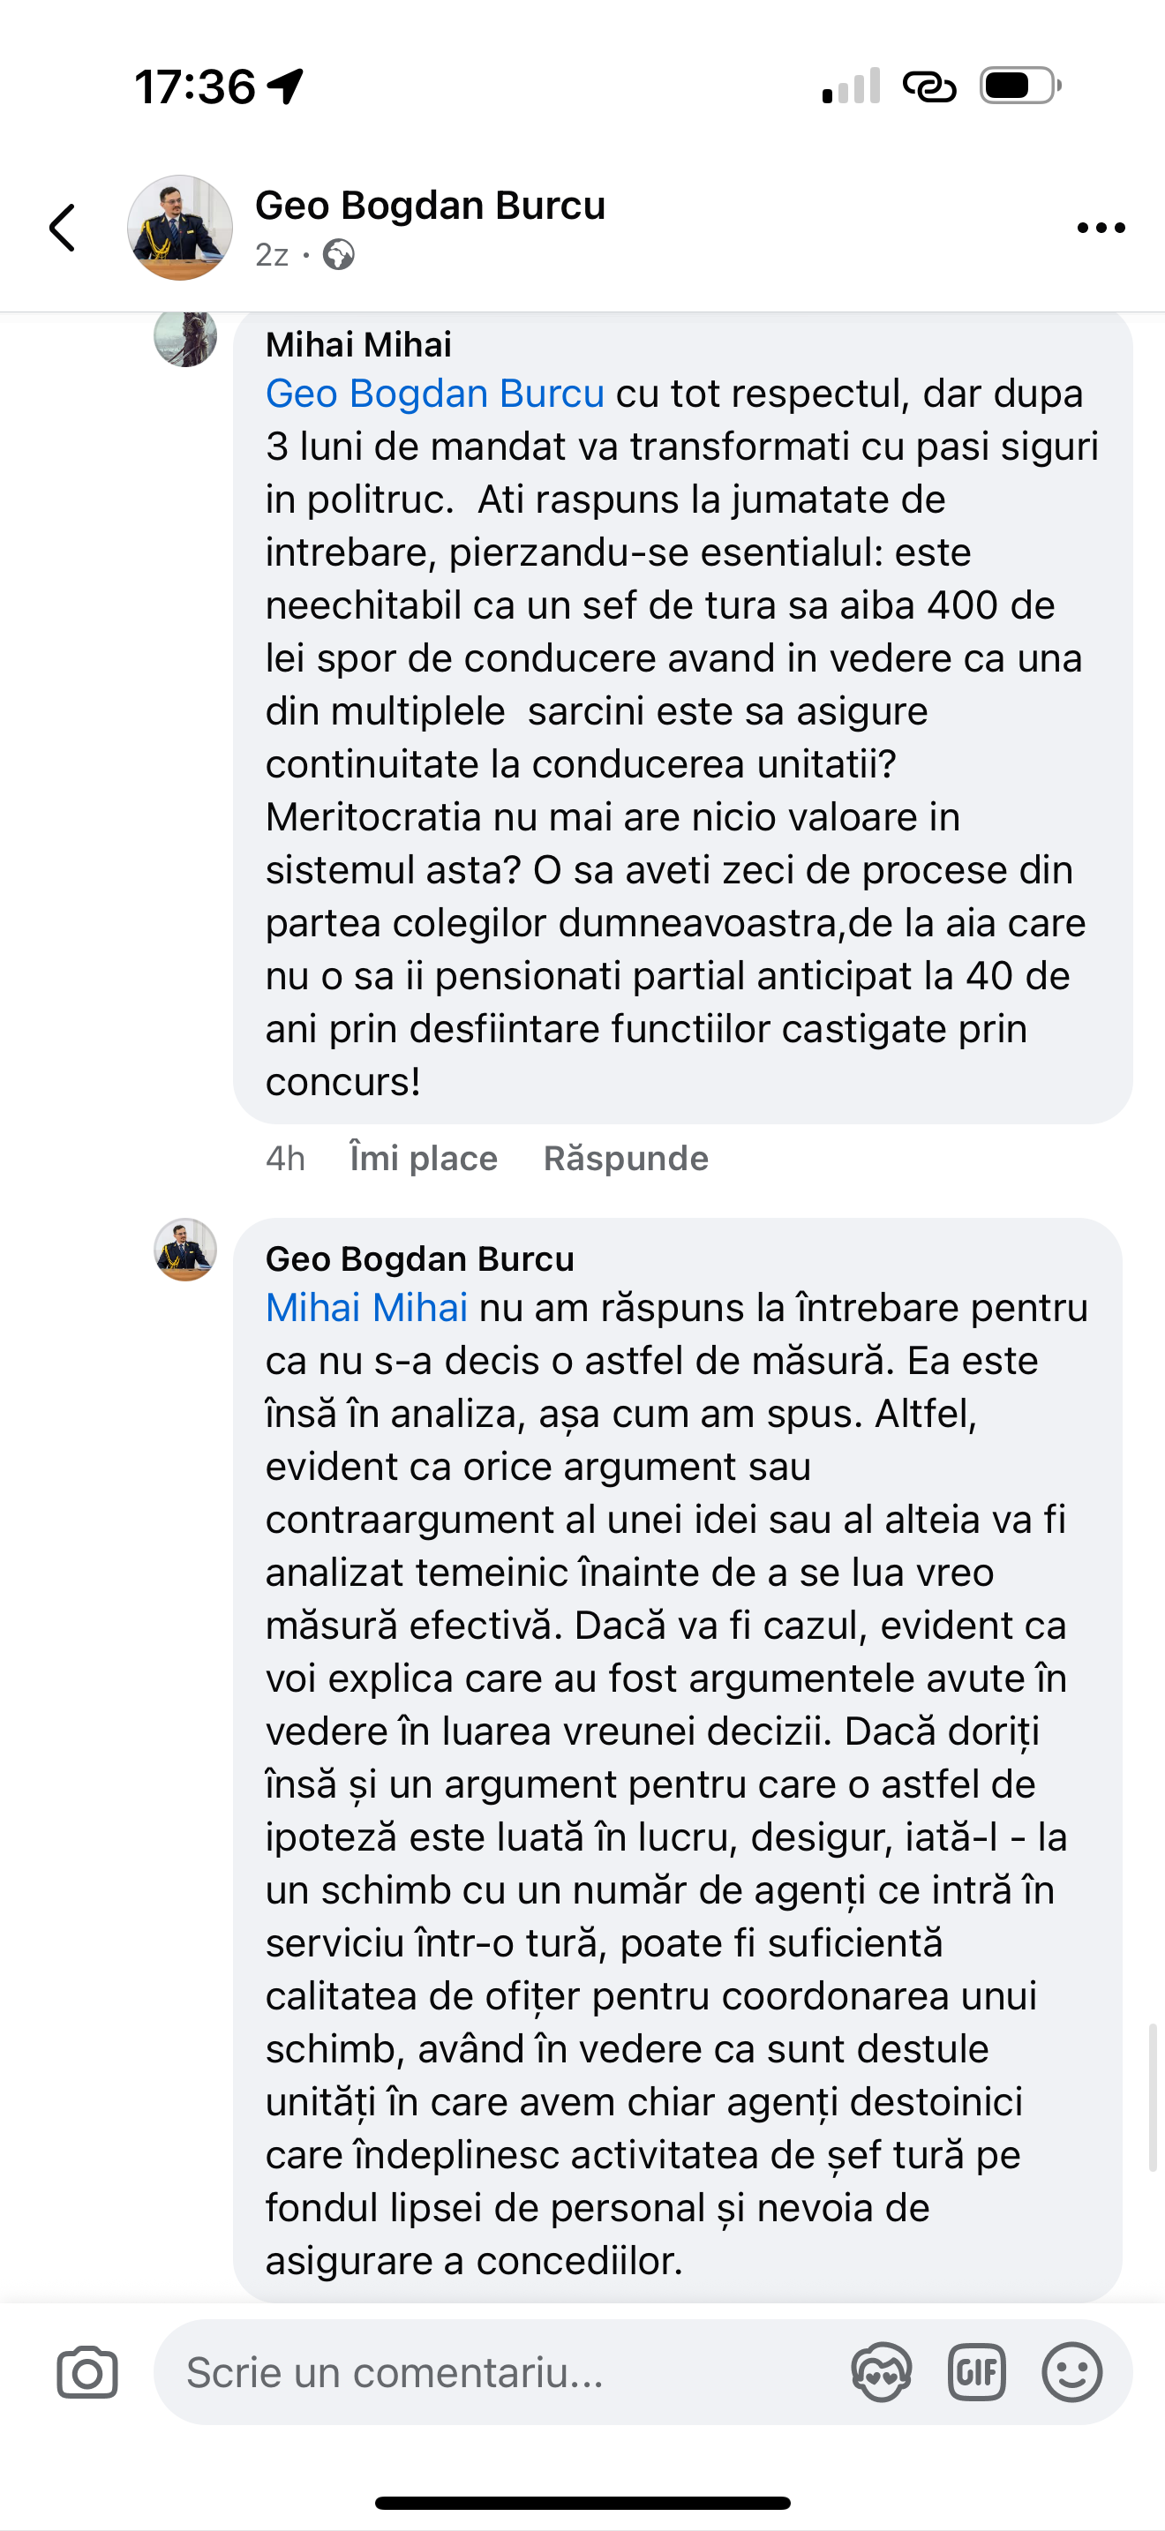Viewport: 1165px width, 2531px height.
Task: Tap the camera icon to attach photo
Action: (x=87, y=2373)
